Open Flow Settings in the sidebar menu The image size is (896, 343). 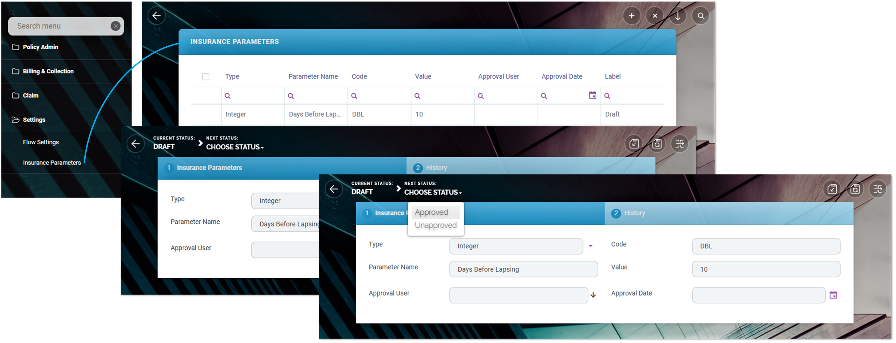(x=41, y=142)
